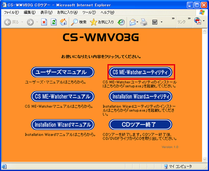Expand the Mail button dropdown arrow
This screenshot has width=209, height=171.
[138, 22]
